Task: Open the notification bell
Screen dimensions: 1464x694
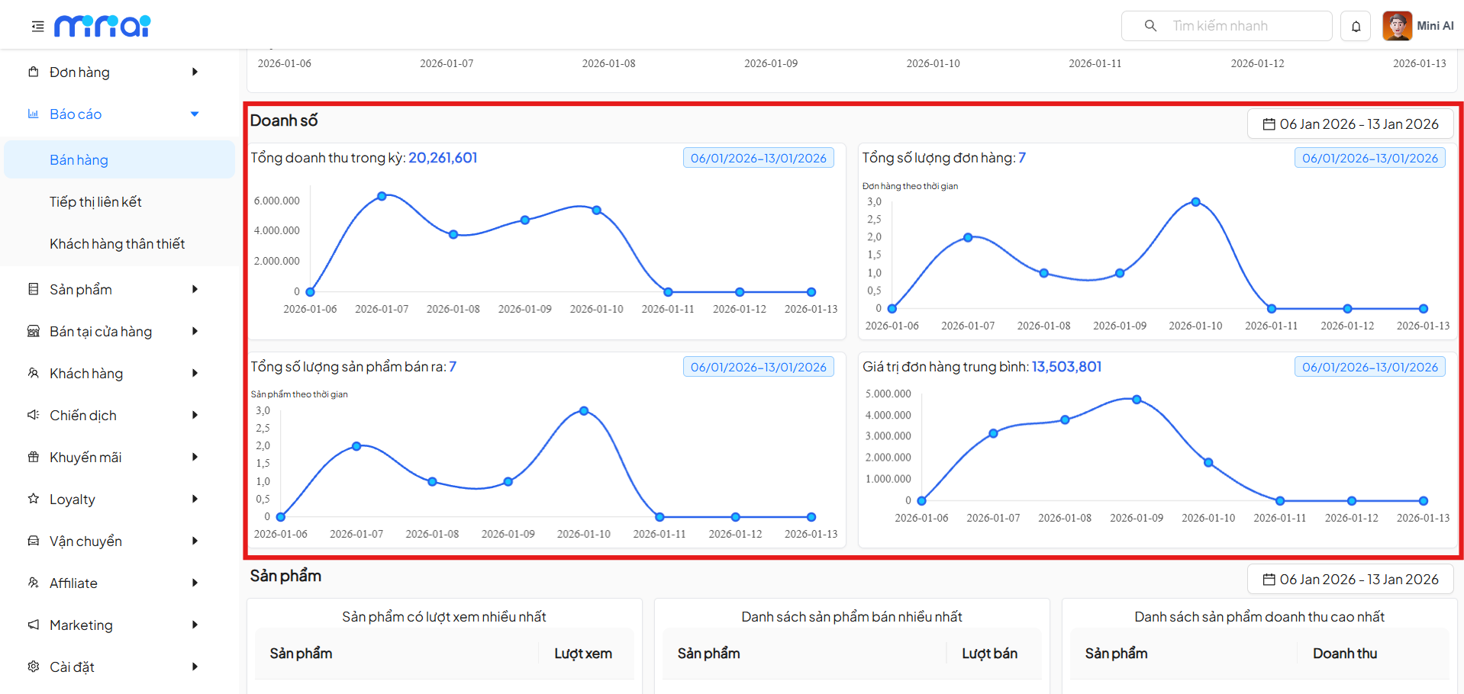Action: (1356, 27)
